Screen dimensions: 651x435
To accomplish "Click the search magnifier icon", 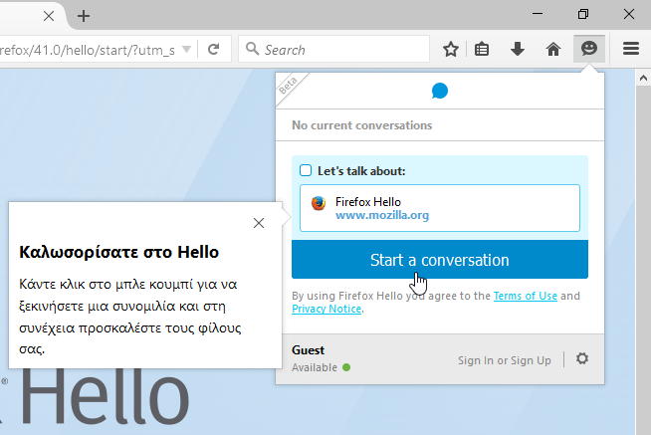I will click(x=252, y=49).
